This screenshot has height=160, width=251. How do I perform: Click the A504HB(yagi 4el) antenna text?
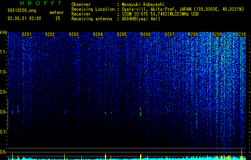tap(141, 19)
